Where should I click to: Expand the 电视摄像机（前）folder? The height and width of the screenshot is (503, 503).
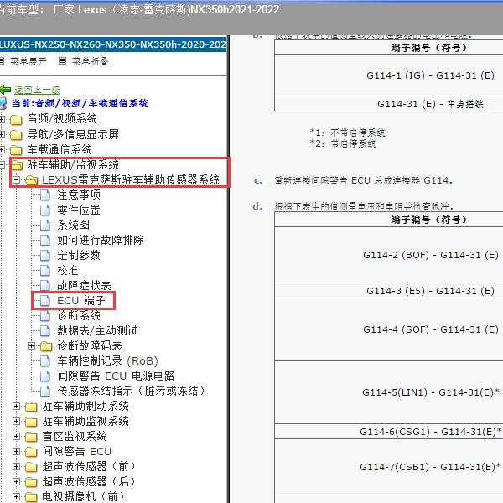[16, 496]
